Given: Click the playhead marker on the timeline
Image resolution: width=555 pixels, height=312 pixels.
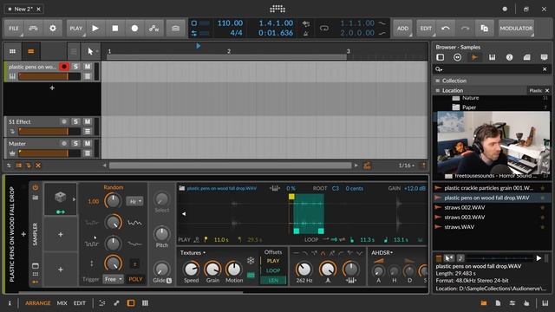Looking at the screenshot, I should (x=199, y=46).
